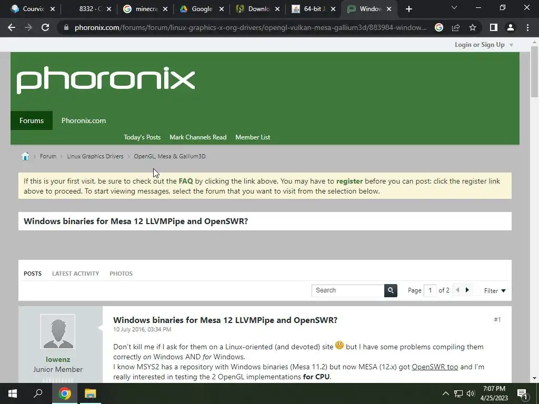Go back with the browser back arrow
Screen dimensions: 539x404
click(12, 27)
